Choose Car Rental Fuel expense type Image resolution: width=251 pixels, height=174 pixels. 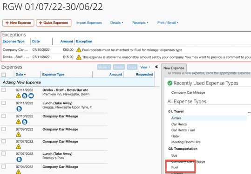click(x=183, y=130)
